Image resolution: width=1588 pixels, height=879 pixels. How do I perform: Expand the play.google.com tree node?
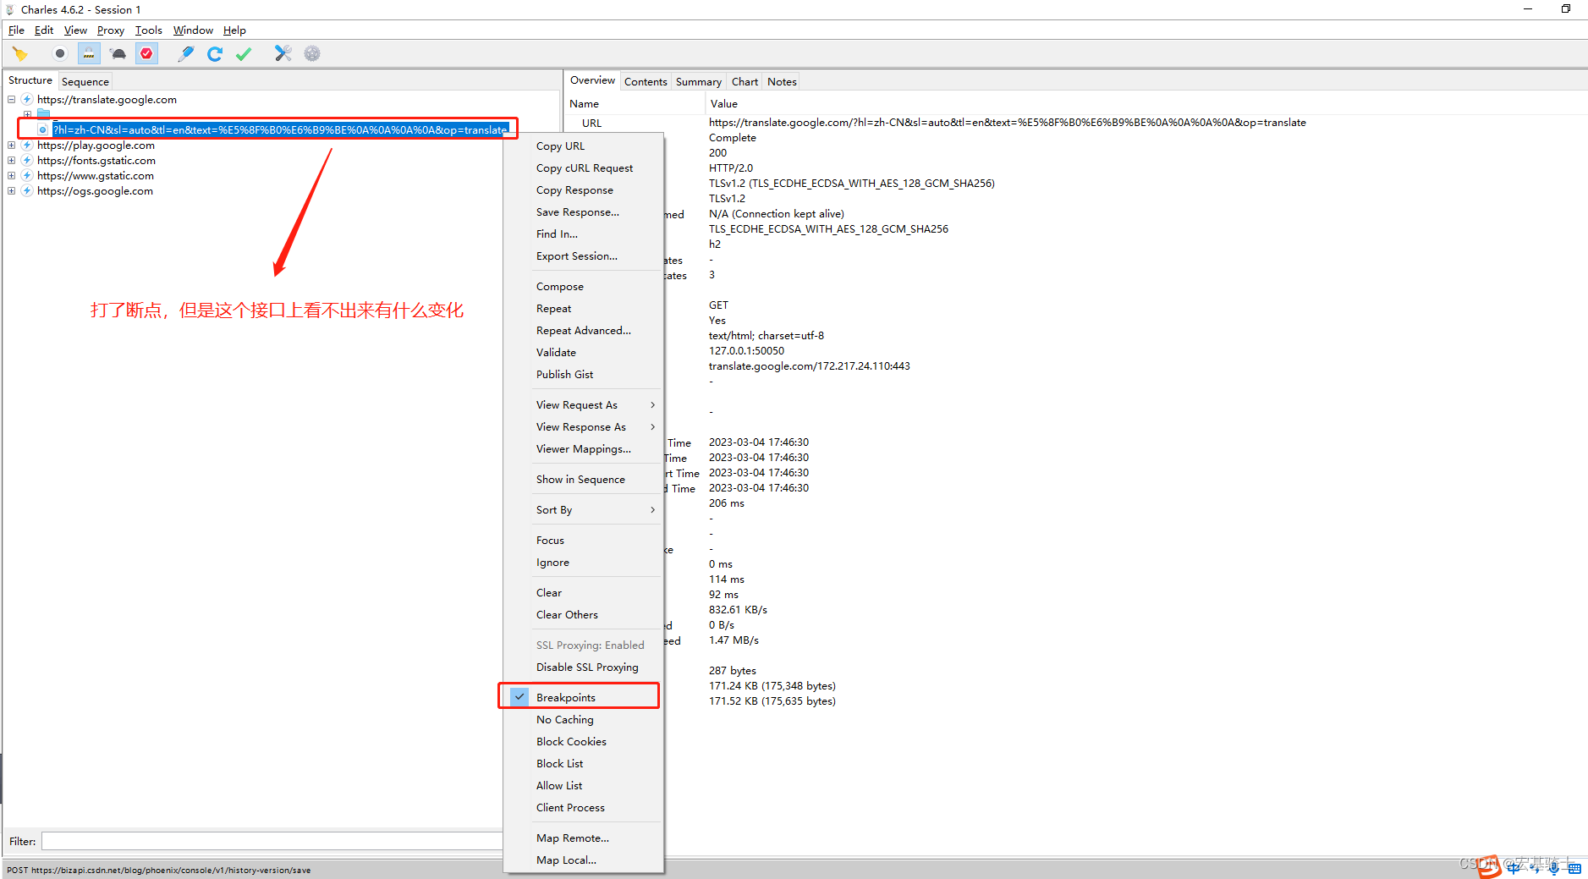[x=12, y=146]
